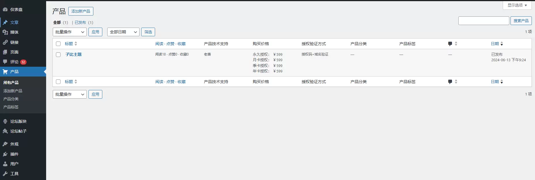Open the 子比主题 product link
Screen dimensions: 535x180
[x=74, y=54]
